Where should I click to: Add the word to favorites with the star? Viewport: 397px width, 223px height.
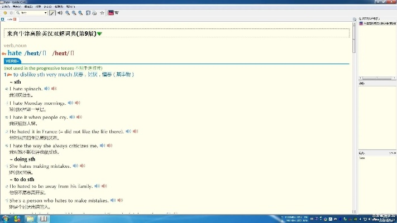coord(102,13)
